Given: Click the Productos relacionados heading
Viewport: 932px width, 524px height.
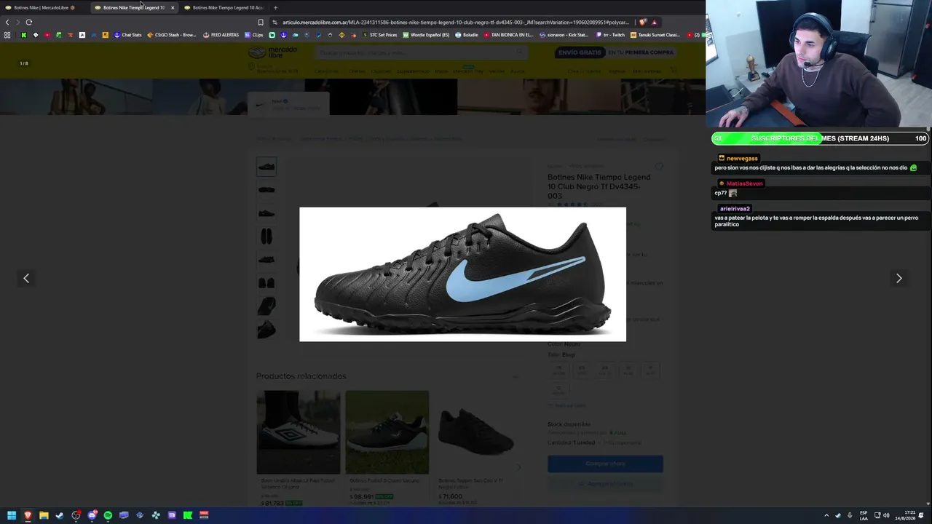Looking at the screenshot, I should point(301,376).
